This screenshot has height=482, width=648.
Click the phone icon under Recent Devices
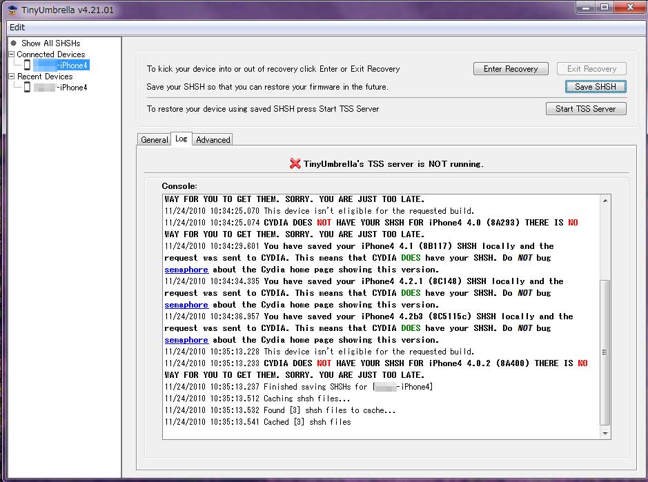(x=27, y=87)
